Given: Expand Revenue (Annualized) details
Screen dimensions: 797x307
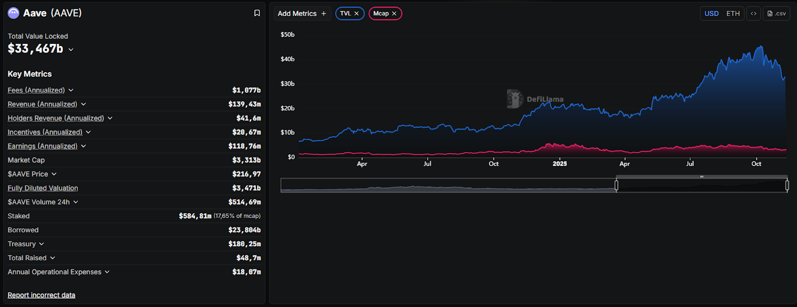Looking at the screenshot, I should point(83,104).
